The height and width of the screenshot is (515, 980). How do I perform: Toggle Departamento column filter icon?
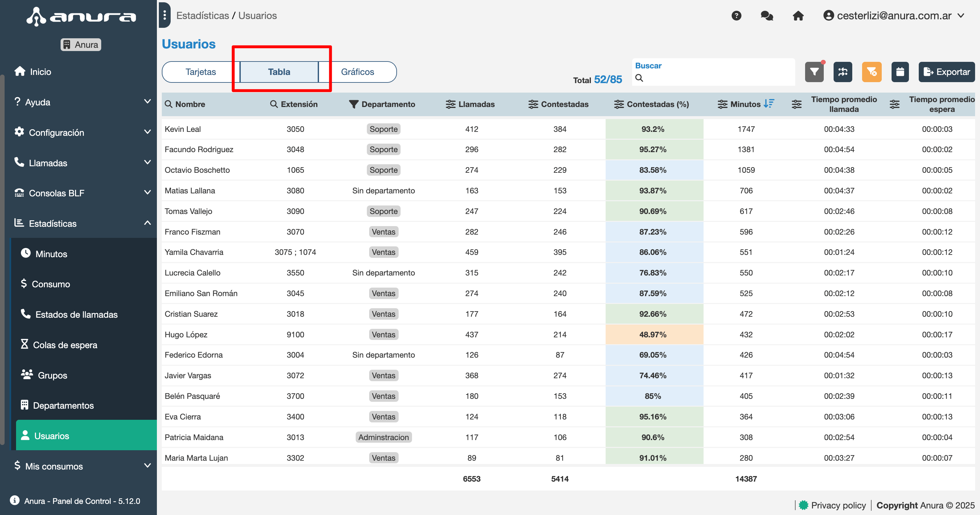[353, 104]
